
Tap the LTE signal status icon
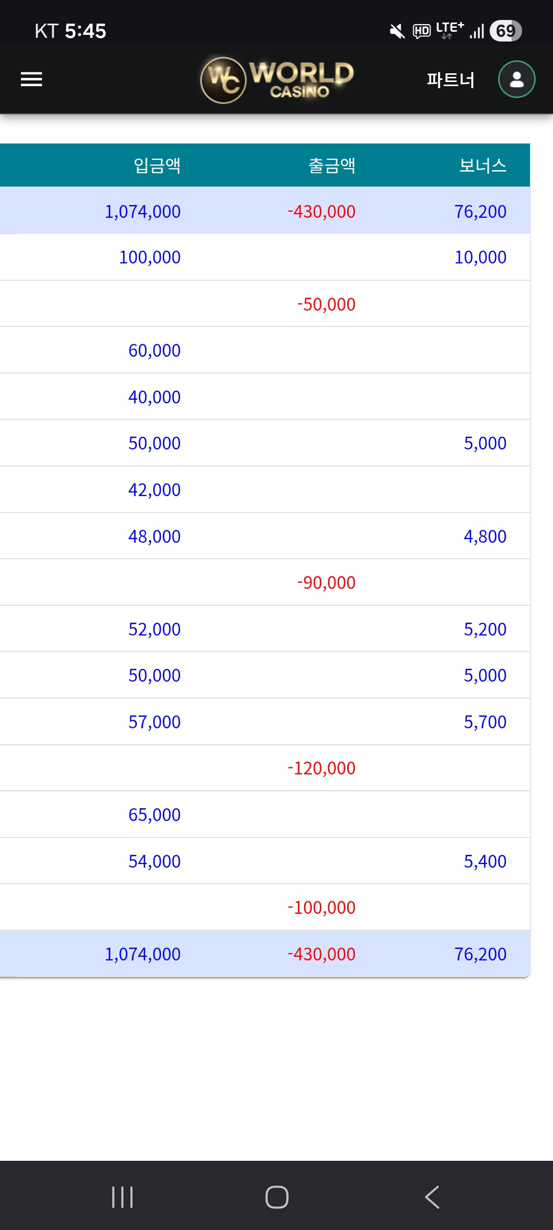click(450, 30)
